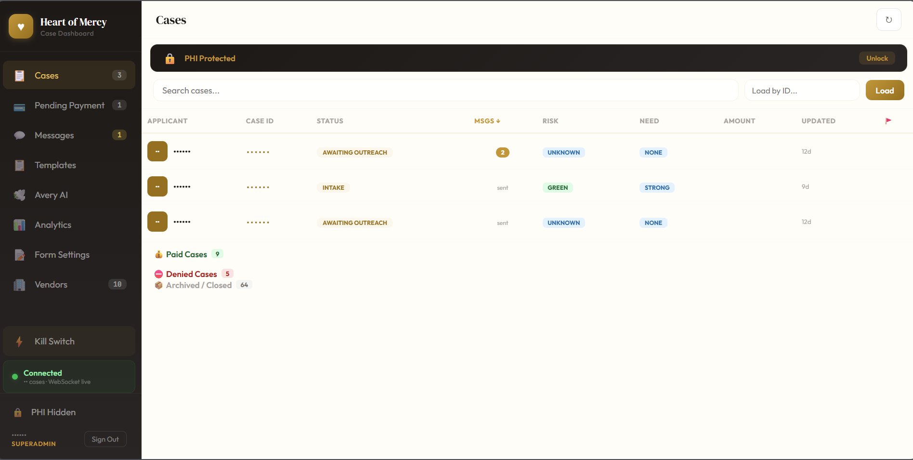Open Form Settings page
The width and height of the screenshot is (913, 460).
[x=69, y=255]
